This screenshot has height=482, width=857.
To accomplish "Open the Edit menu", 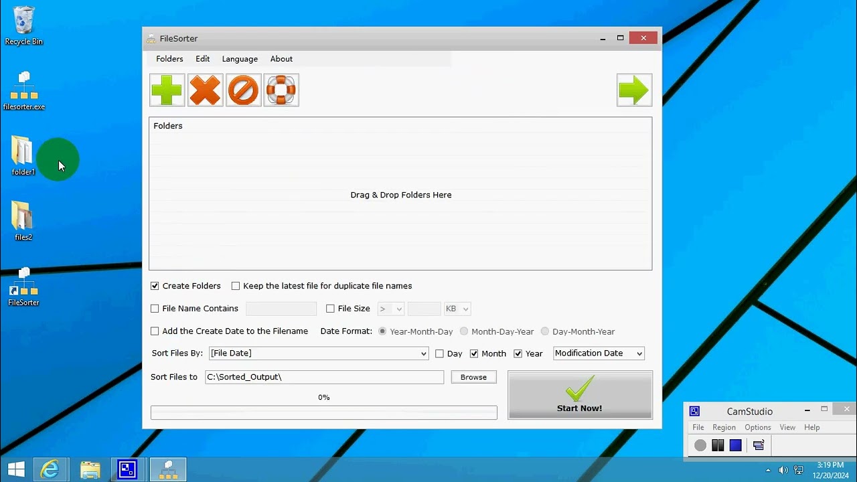I will click(x=203, y=59).
